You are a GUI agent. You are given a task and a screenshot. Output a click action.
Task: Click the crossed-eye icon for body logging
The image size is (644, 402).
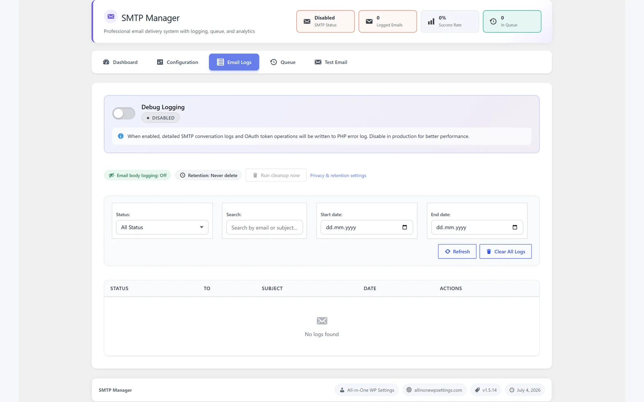click(x=111, y=175)
